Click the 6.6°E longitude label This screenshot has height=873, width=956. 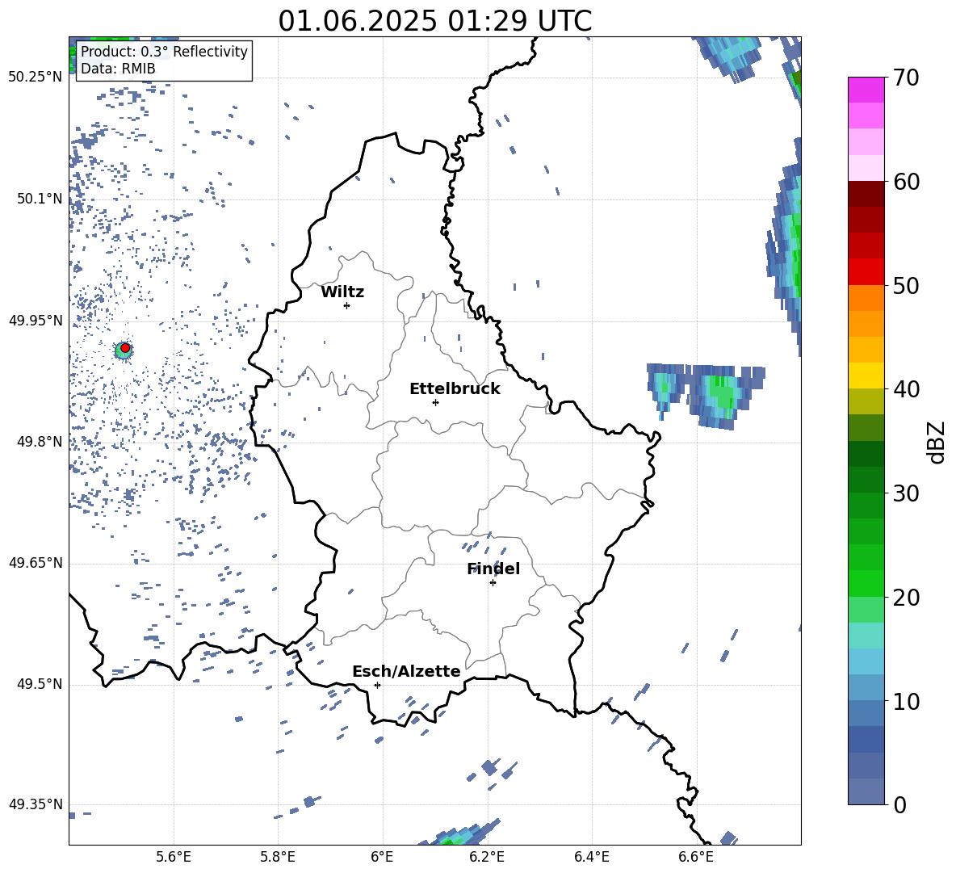tap(696, 857)
